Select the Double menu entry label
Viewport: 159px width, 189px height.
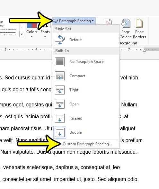coord(75,132)
